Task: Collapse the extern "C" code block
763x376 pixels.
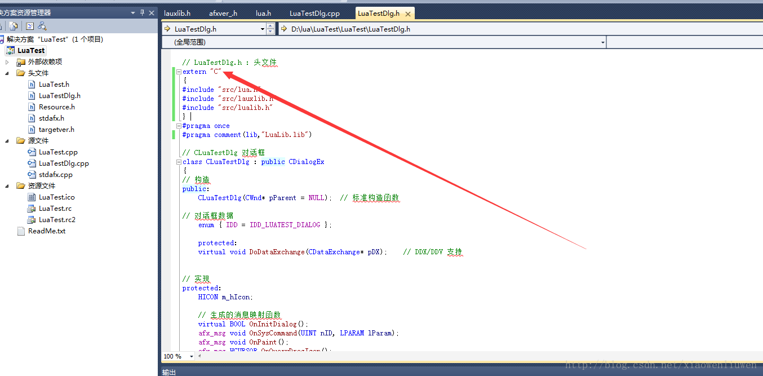Action: coord(179,72)
